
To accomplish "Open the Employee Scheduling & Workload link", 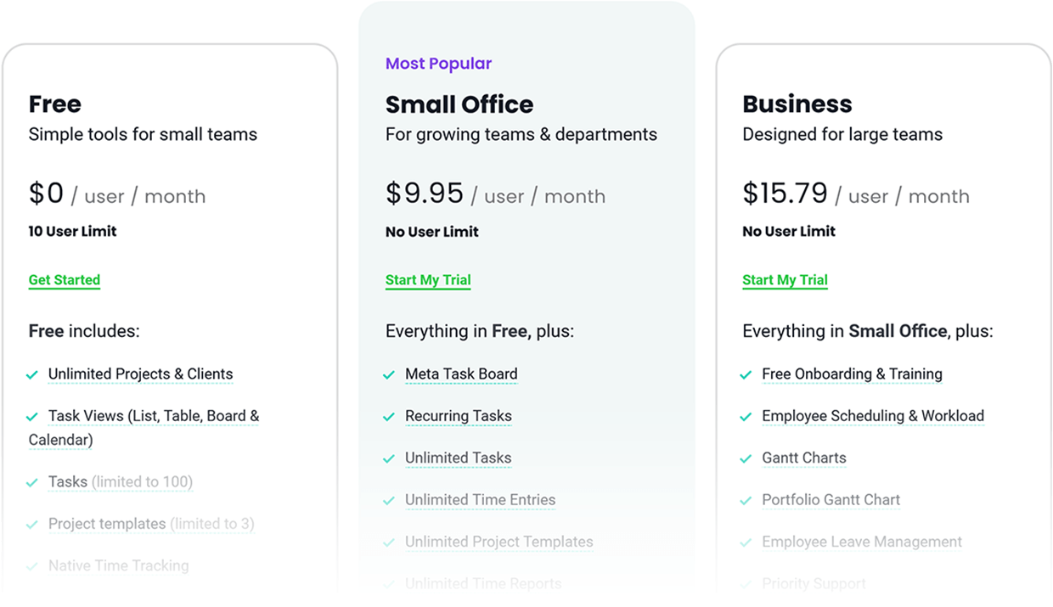I will pyautogui.click(x=873, y=416).
